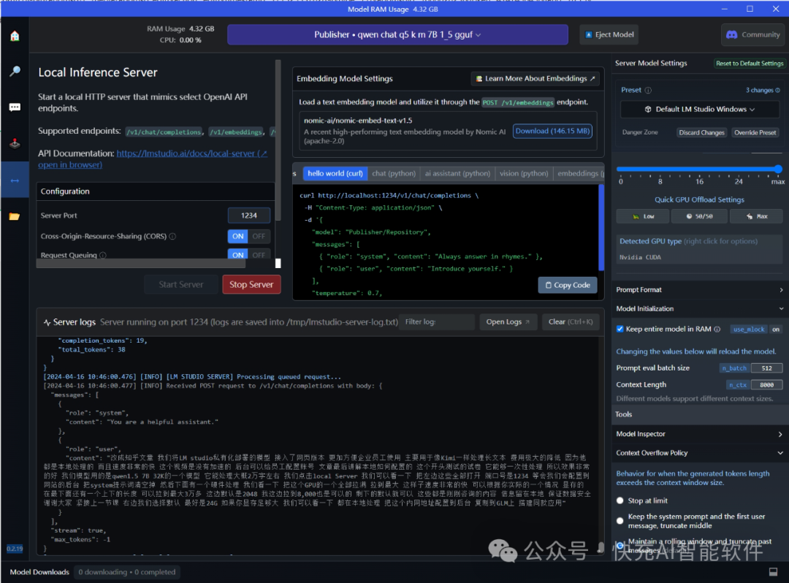789x583 pixels.
Task: Click the GPU offload slider handle
Action: [778, 169]
